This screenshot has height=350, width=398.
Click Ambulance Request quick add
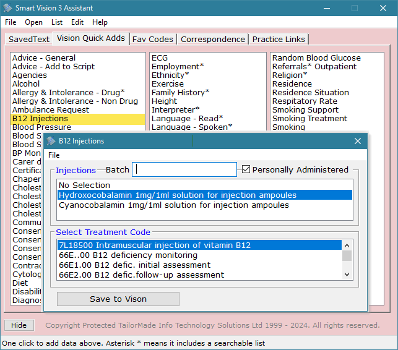[x=51, y=110]
